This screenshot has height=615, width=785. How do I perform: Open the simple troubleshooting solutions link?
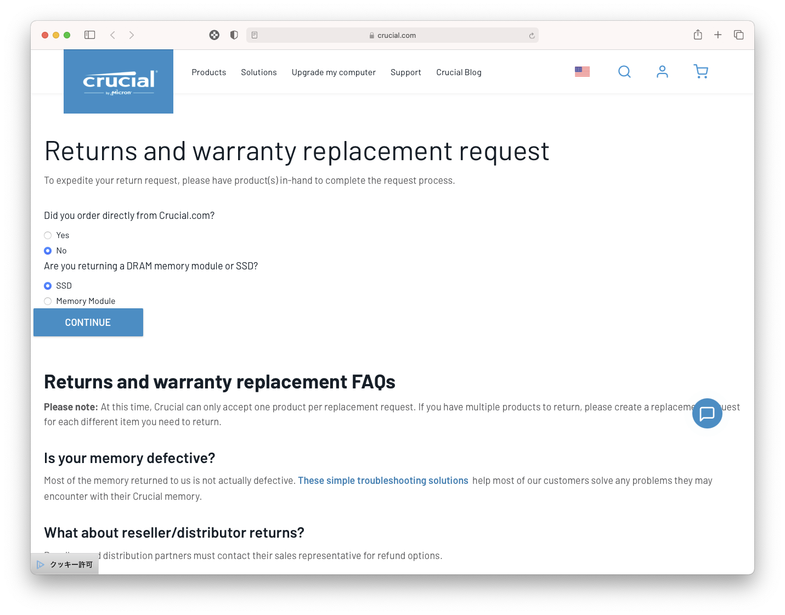coord(383,481)
